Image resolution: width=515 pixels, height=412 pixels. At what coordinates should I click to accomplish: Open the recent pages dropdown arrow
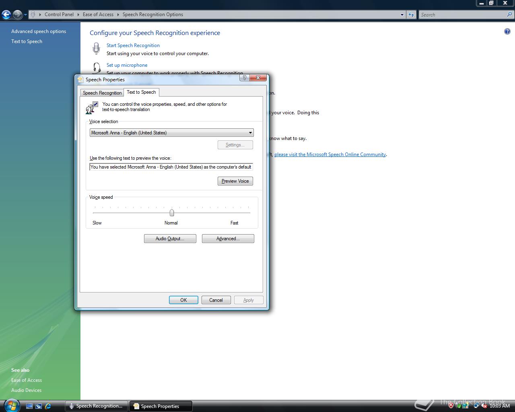(x=25, y=15)
